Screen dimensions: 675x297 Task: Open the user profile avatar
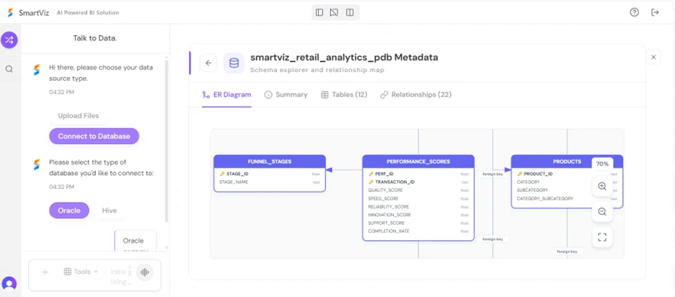(x=9, y=283)
